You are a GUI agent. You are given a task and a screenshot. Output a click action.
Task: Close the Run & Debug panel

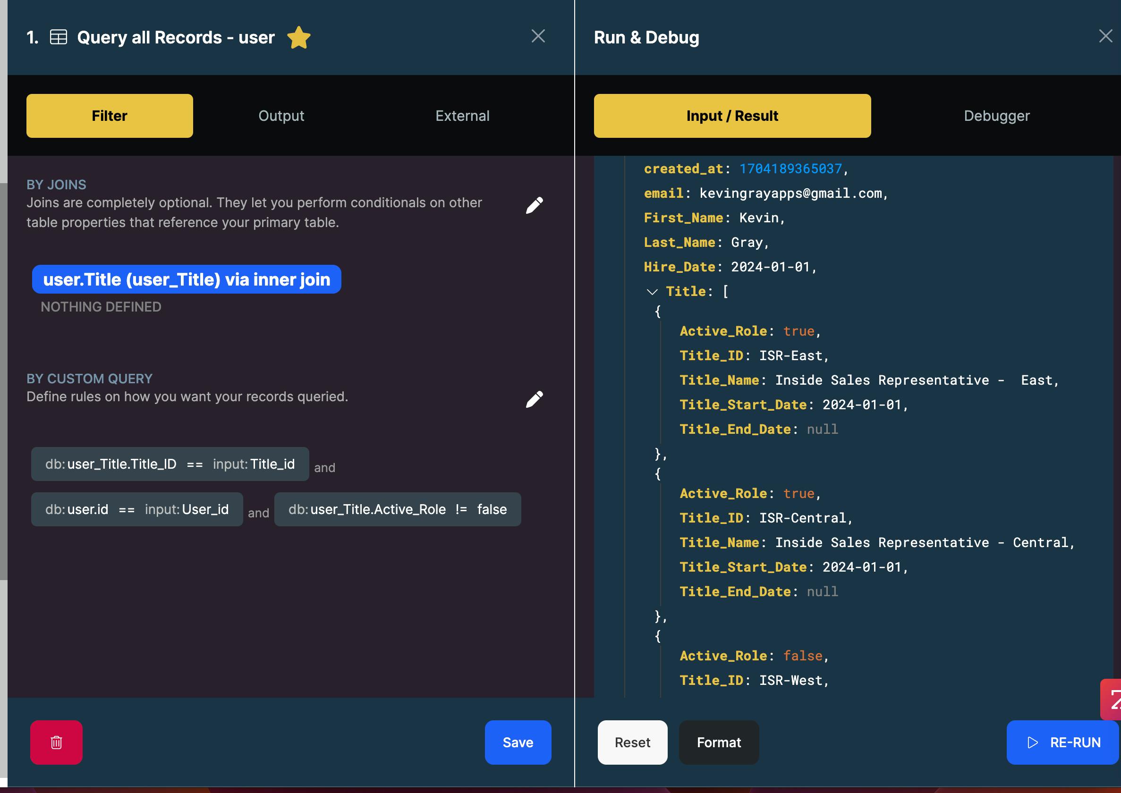pos(1105,36)
